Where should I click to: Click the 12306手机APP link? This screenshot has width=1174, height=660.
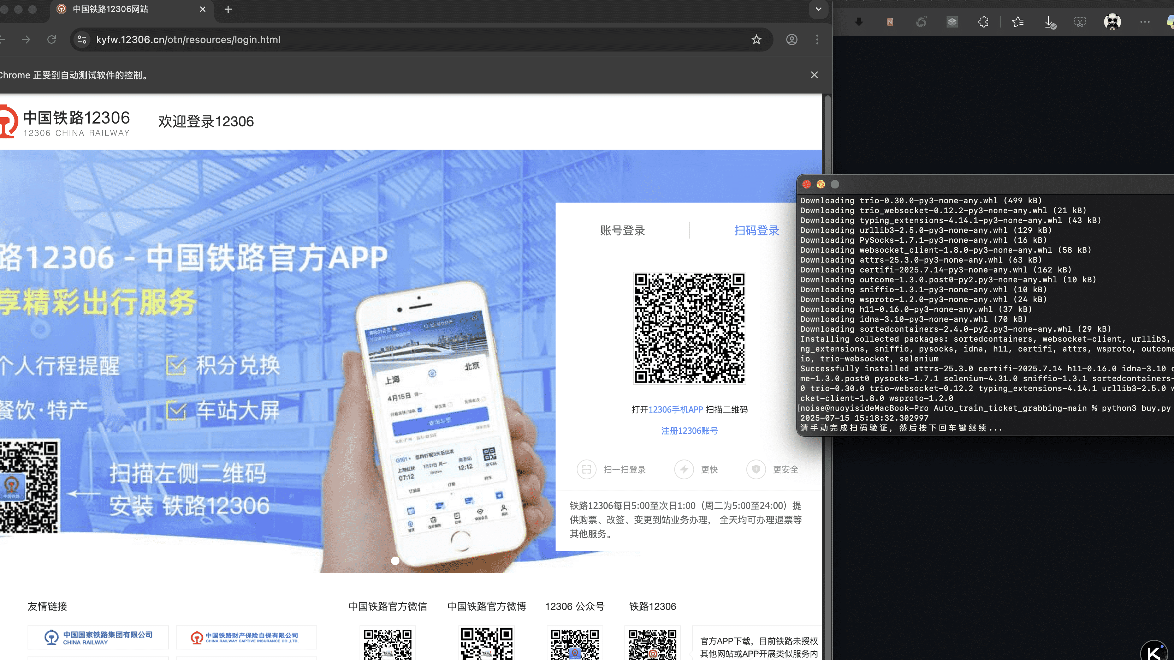pos(675,409)
